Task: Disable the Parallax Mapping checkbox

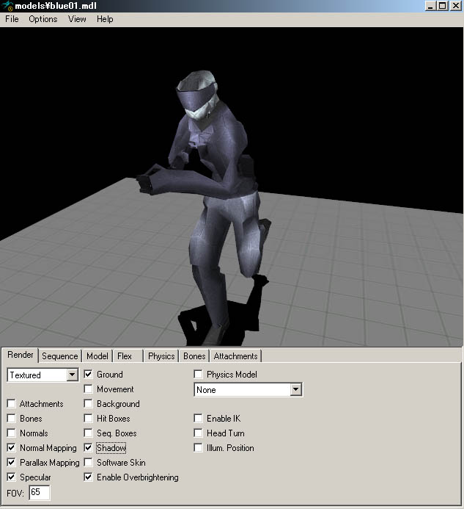Action: pyautogui.click(x=11, y=462)
